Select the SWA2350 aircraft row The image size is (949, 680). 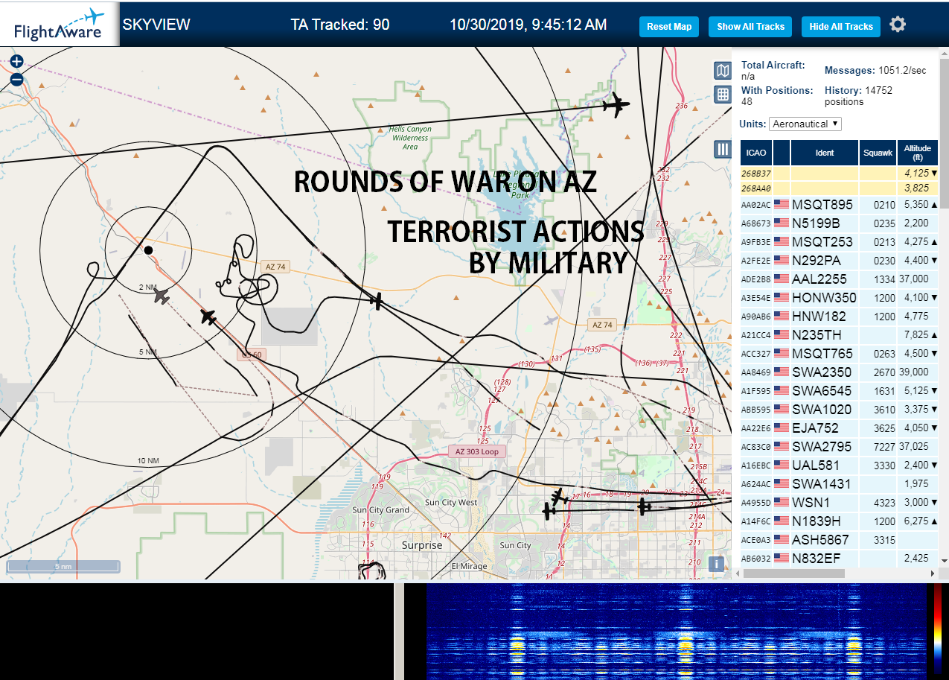click(840, 372)
